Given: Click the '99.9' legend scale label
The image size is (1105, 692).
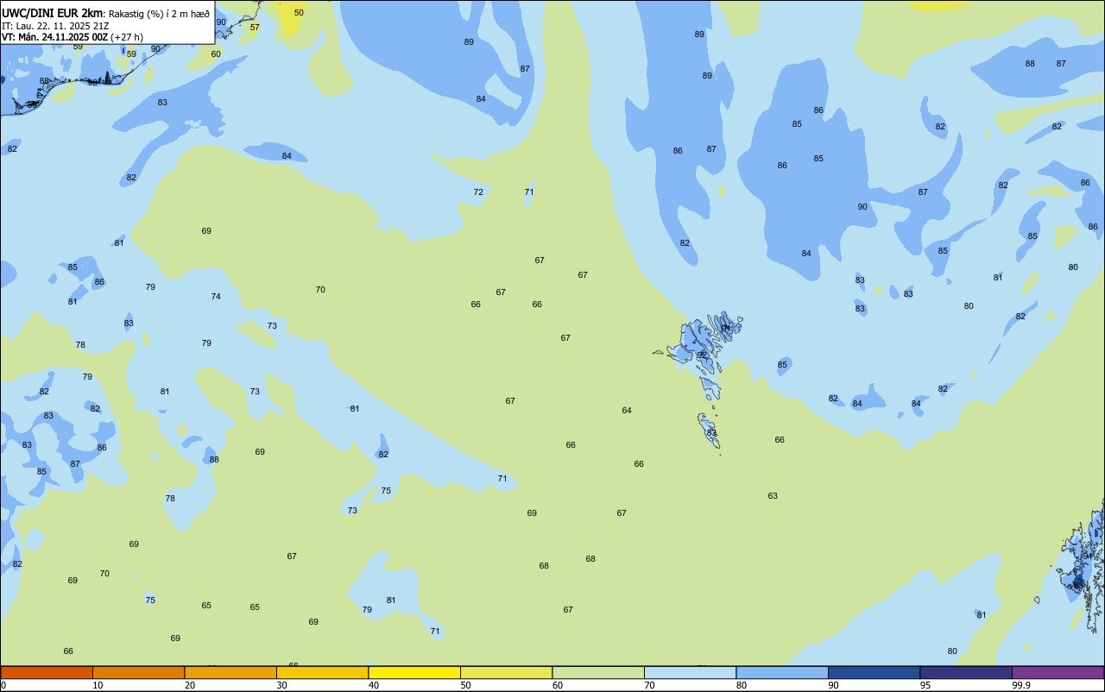Looking at the screenshot, I should (1021, 685).
